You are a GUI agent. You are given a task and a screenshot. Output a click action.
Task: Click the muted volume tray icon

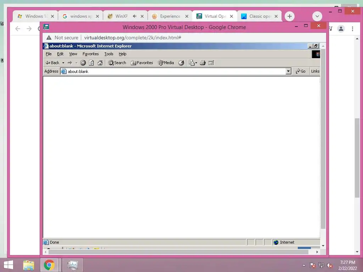[x=330, y=265]
